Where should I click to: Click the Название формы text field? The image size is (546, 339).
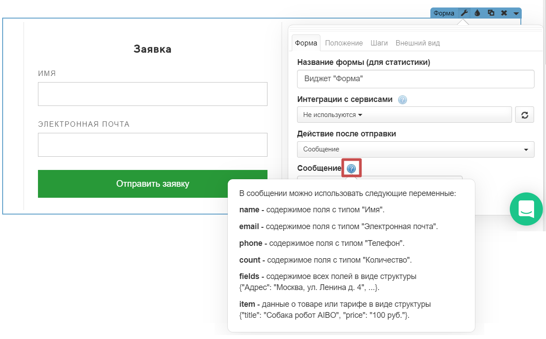tap(415, 79)
